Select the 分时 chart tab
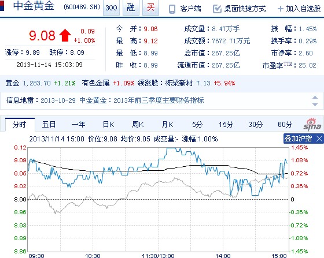Viewport: 324px width, 258px height. 20,125
